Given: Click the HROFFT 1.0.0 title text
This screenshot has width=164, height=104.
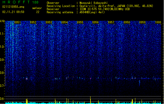Looking at the screenshot, I should tap(20, 2).
